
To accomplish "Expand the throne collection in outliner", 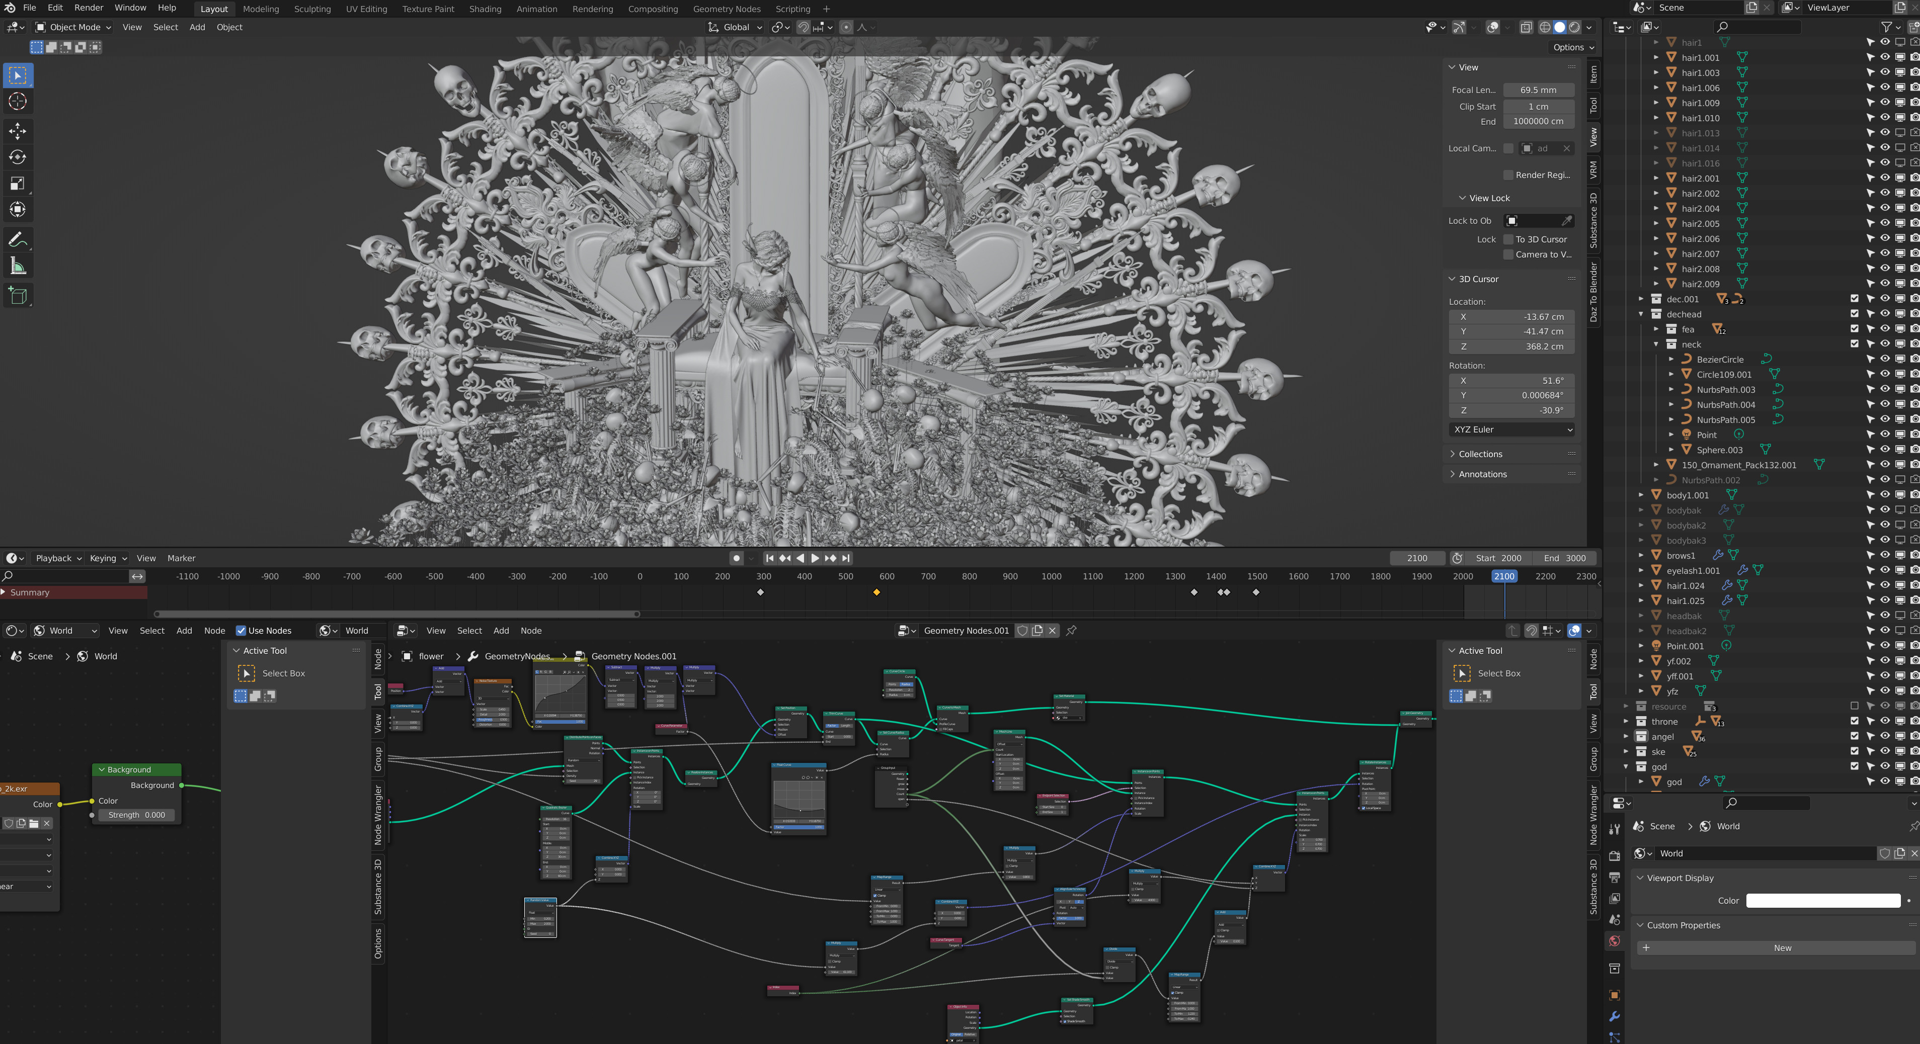I will point(1626,721).
